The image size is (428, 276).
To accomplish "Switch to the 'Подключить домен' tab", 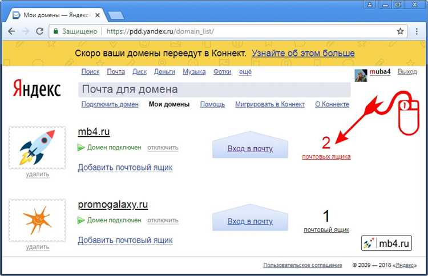I will (110, 104).
